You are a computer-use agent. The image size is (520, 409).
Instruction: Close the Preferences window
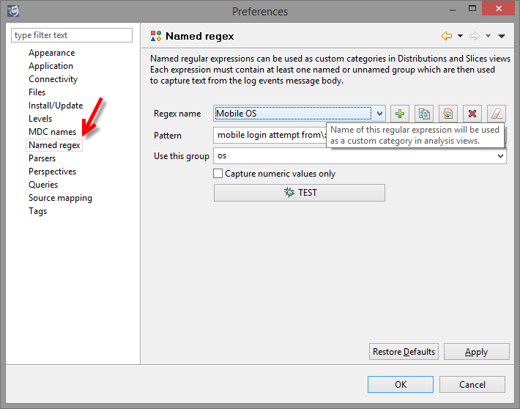click(x=498, y=8)
